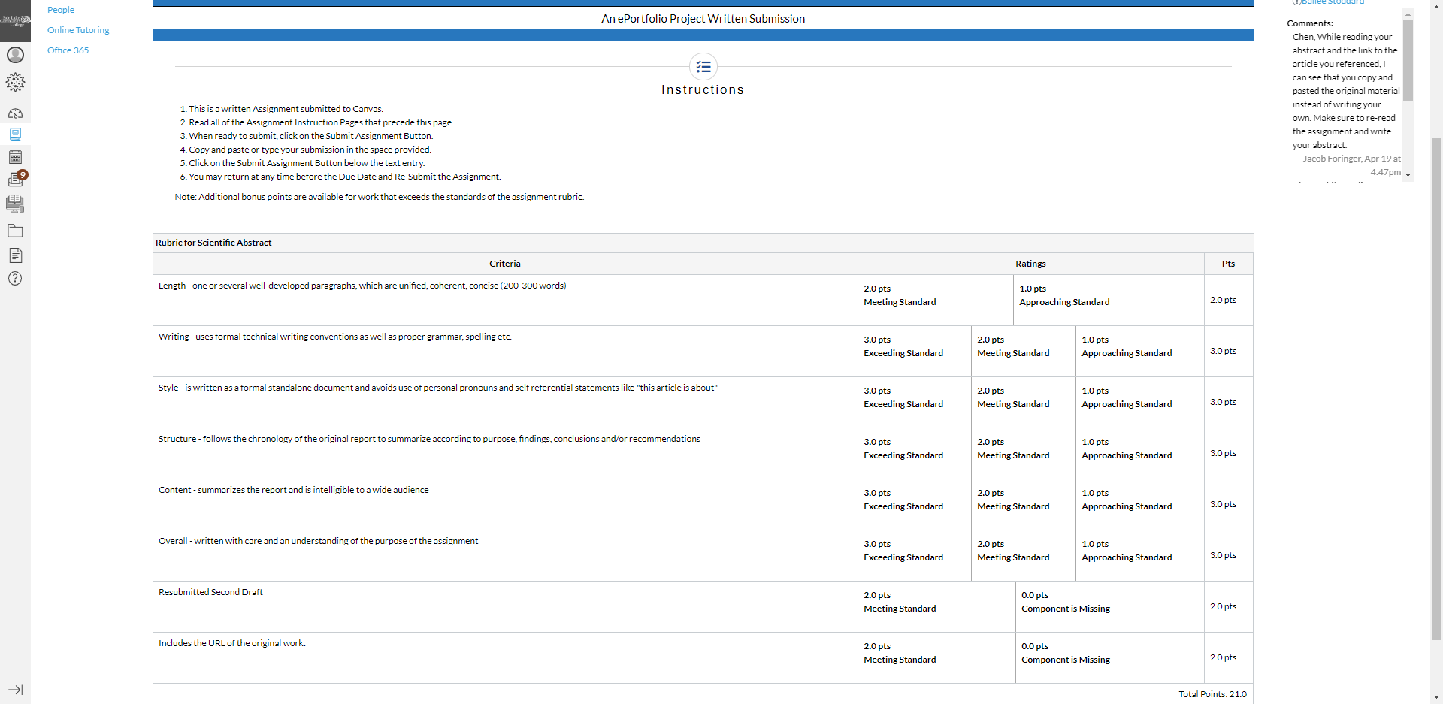This screenshot has height=704, width=1443.
Task: Select Component is Missing in URL row
Action: pyautogui.click(x=1109, y=657)
